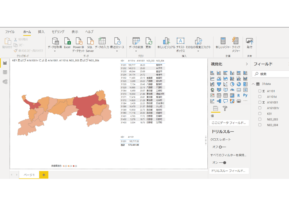The height and width of the screenshot is (206, 289).
Task: Click the フィールド search box
Action: point(270,74)
